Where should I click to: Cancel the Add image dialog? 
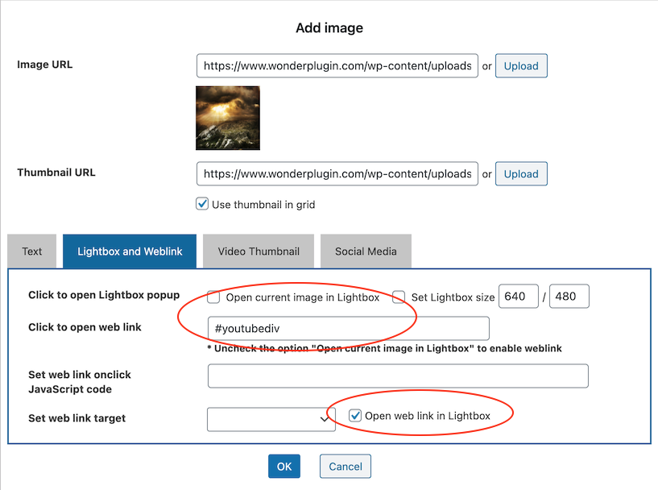[346, 467]
